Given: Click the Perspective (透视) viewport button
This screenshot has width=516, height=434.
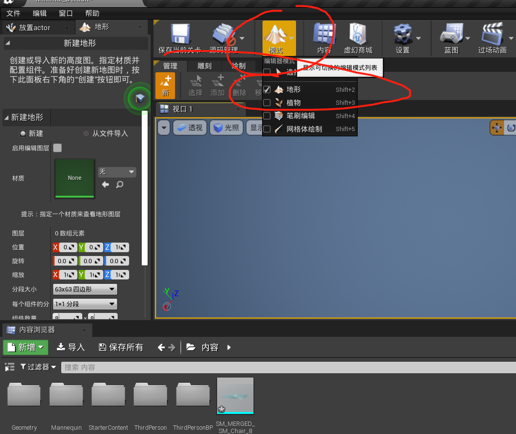Looking at the screenshot, I should [x=190, y=128].
